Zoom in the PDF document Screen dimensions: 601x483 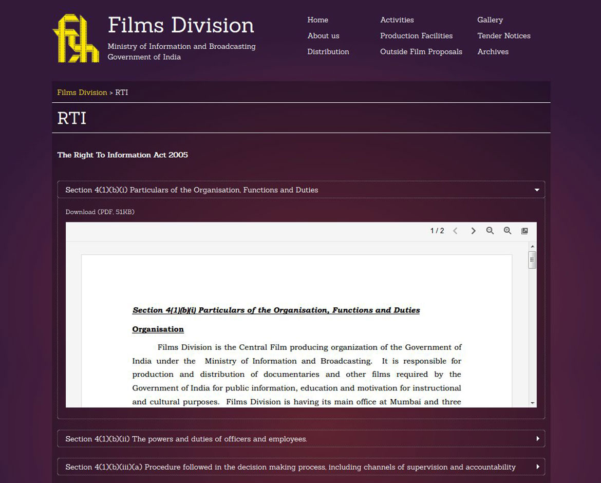[x=508, y=231]
